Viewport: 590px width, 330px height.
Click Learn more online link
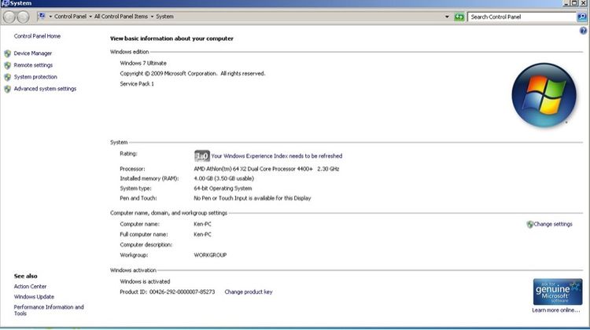pos(555,310)
